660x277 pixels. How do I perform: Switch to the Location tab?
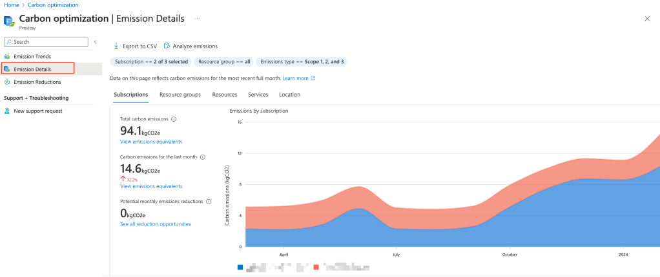(x=289, y=95)
